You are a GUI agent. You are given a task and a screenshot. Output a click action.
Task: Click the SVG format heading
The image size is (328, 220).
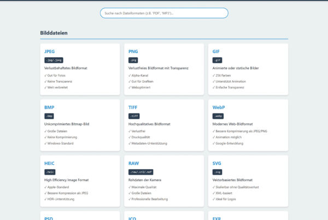point(217,163)
